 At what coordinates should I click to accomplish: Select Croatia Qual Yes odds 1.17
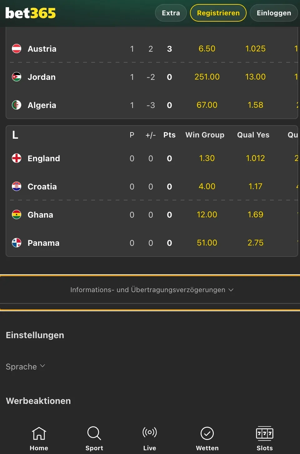click(255, 186)
